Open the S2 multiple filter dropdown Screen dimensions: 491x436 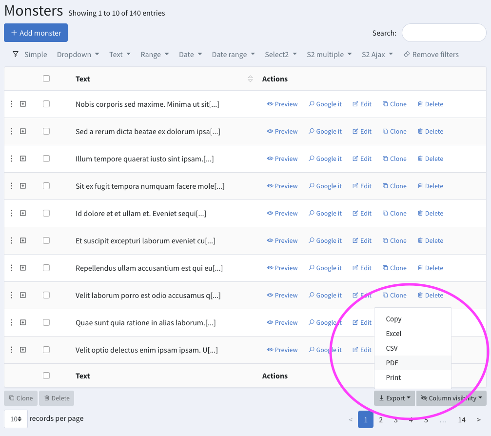click(x=329, y=55)
